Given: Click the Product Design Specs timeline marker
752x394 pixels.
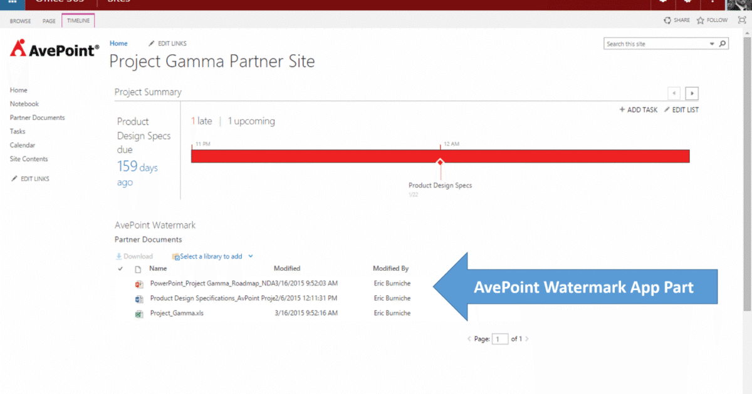Looking at the screenshot, I should coord(440,161).
